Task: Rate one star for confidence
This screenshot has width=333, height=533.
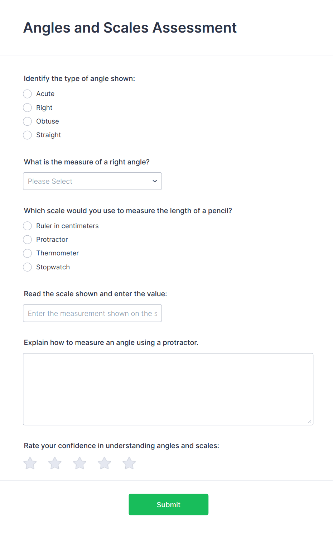Action: tap(30, 463)
